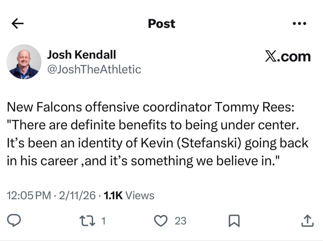This screenshot has width=323, height=241.
Task: Open the @JoshTheAthletic handle link
Action: click(94, 69)
